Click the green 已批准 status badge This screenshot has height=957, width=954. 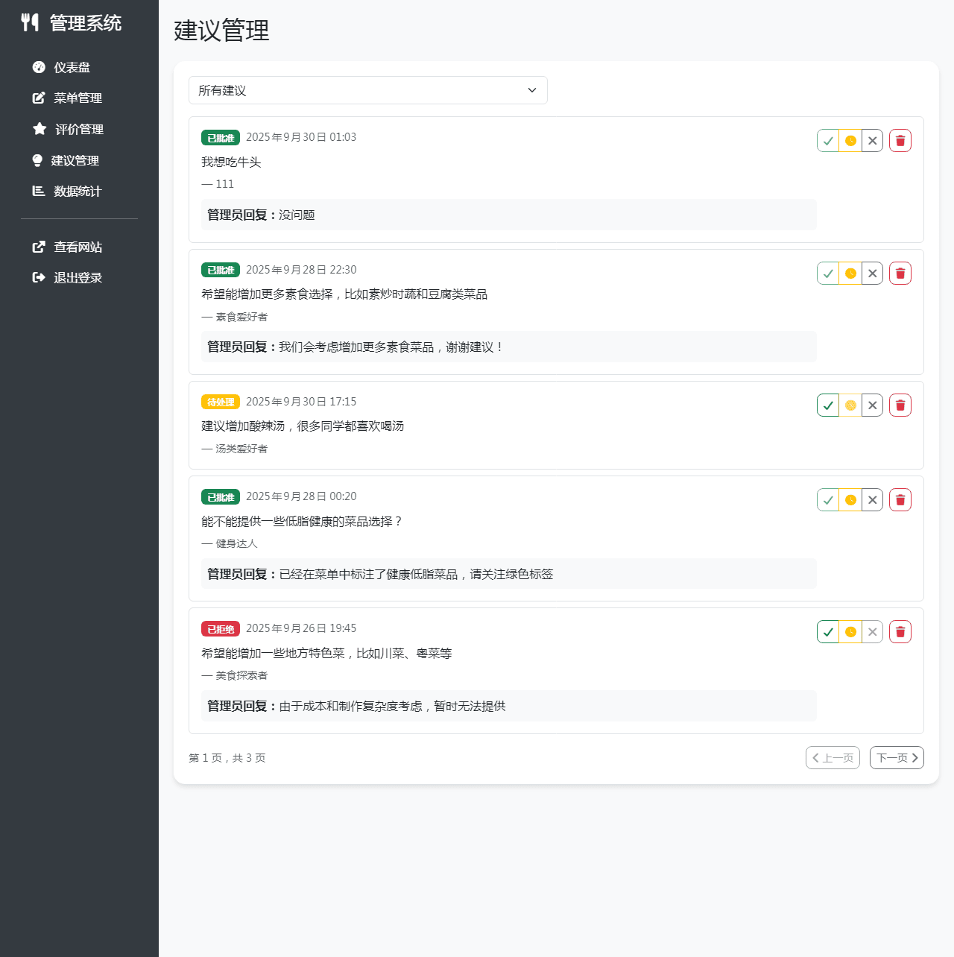coord(220,138)
